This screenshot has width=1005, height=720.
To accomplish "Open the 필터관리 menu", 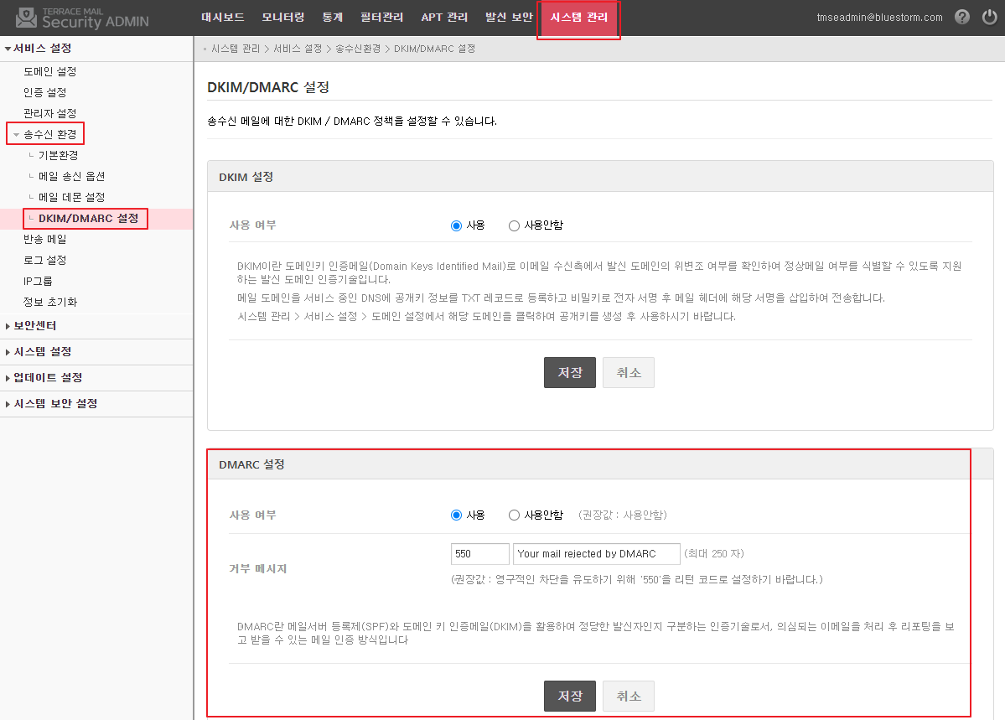I will [381, 18].
